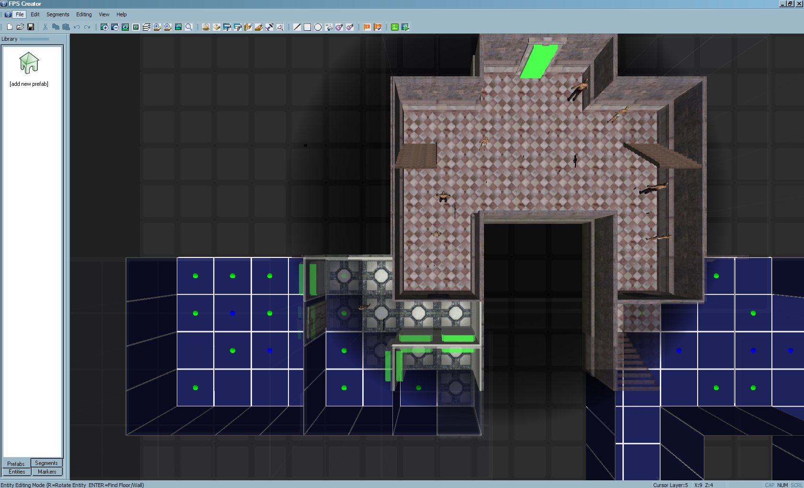Select the large green marker in top corridor
The width and height of the screenshot is (804, 488).
pyautogui.click(x=540, y=61)
